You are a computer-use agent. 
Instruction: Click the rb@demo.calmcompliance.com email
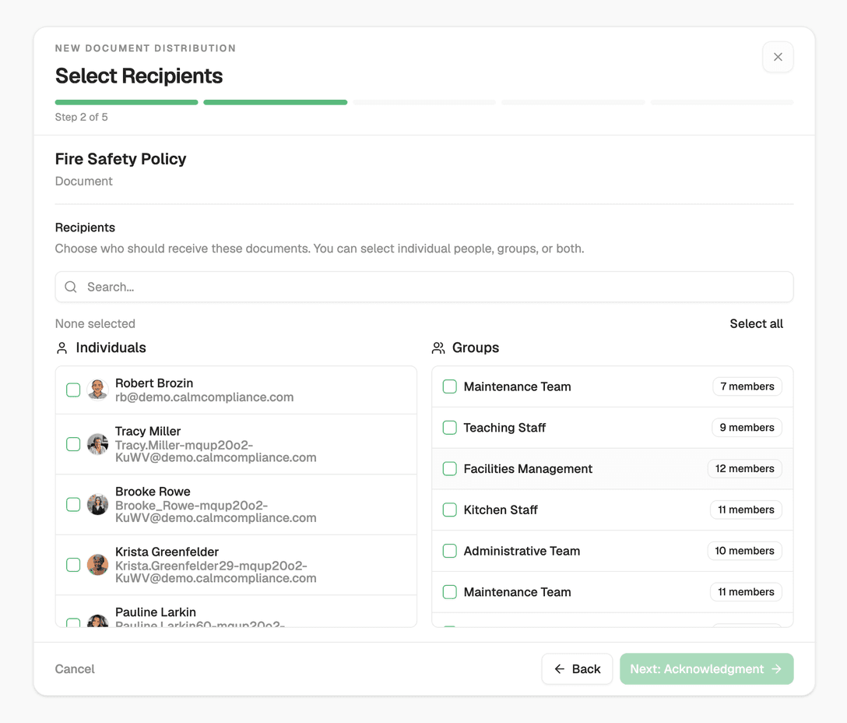tap(204, 397)
